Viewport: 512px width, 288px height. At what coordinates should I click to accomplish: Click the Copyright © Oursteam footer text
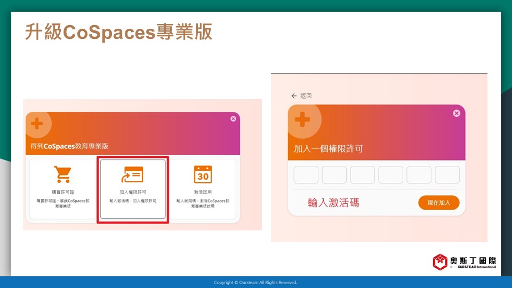[255, 283]
